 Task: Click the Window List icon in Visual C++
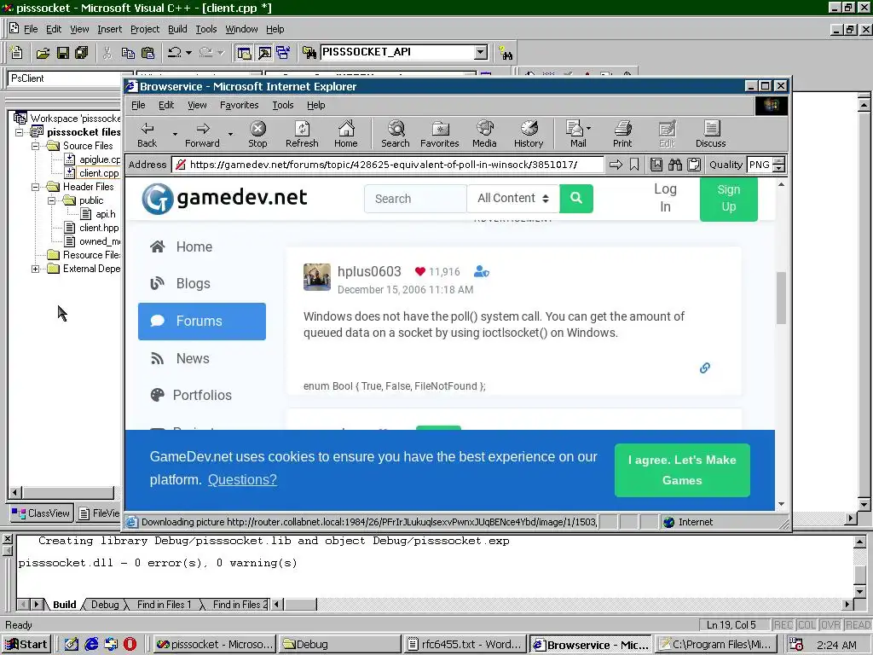point(283,53)
